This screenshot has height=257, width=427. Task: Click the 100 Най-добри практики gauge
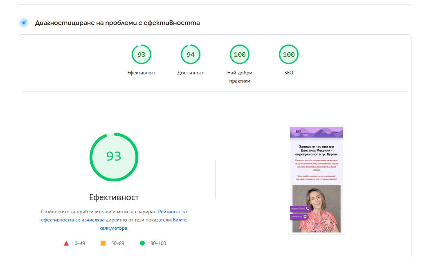point(240,55)
